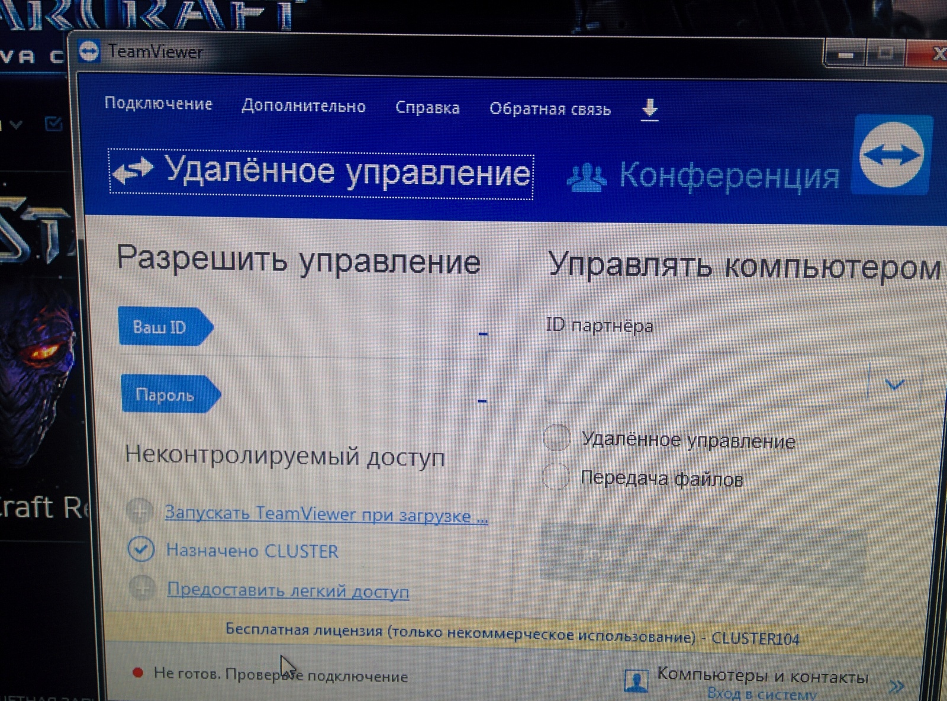947x701 pixels.
Task: Click the checkmark icon beside Назначено CLUSTER
Action: pos(141,549)
